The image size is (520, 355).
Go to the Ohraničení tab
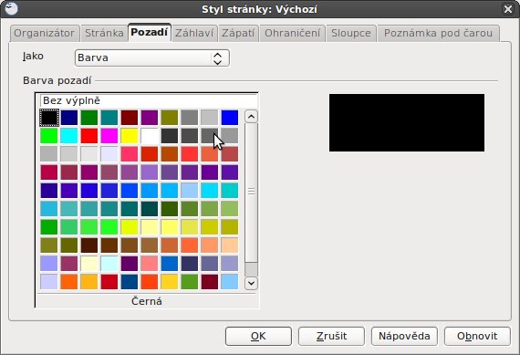click(292, 33)
